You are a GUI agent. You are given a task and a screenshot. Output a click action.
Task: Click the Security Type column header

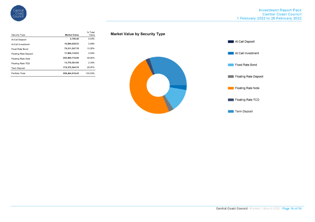click(18, 35)
